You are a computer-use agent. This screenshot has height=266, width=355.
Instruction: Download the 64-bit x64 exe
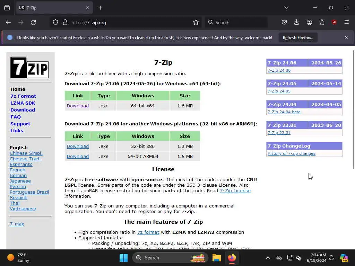[78, 106]
